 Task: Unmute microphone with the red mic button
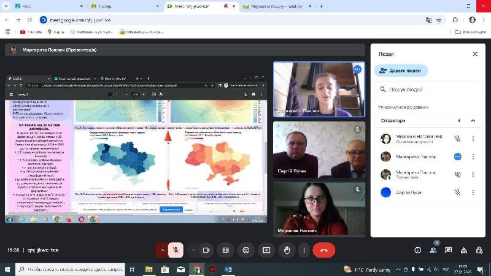[176, 250]
